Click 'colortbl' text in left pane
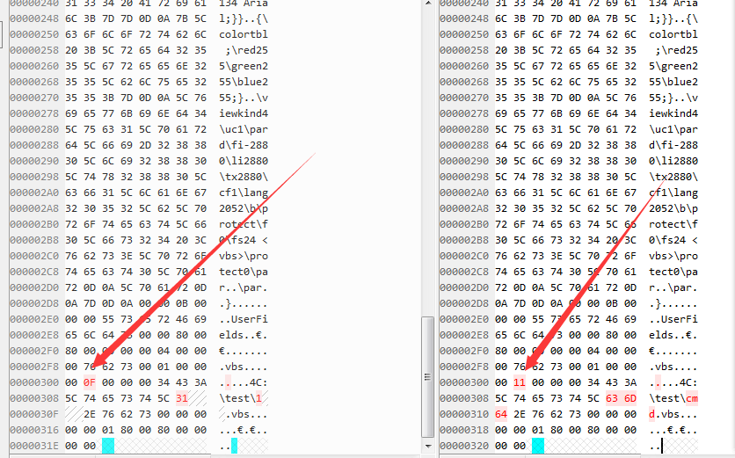 point(244,34)
